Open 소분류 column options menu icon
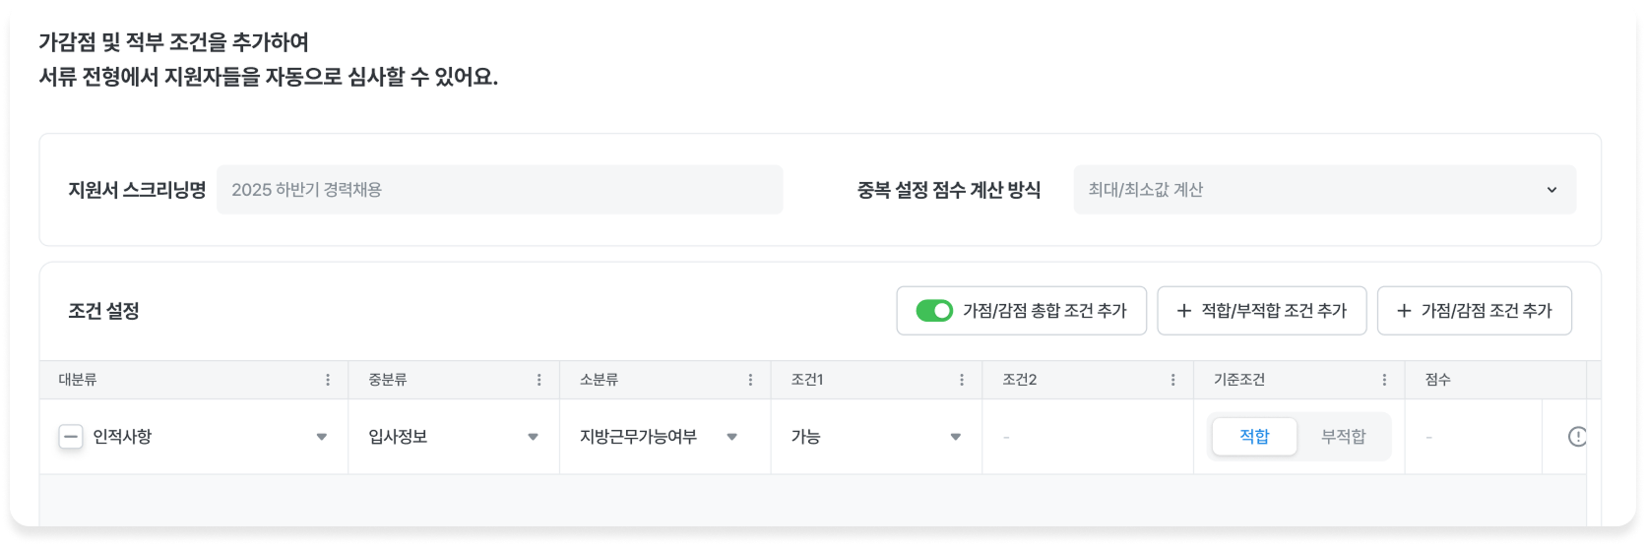Screen dimensions: 1646x546 pyautogui.click(x=750, y=380)
